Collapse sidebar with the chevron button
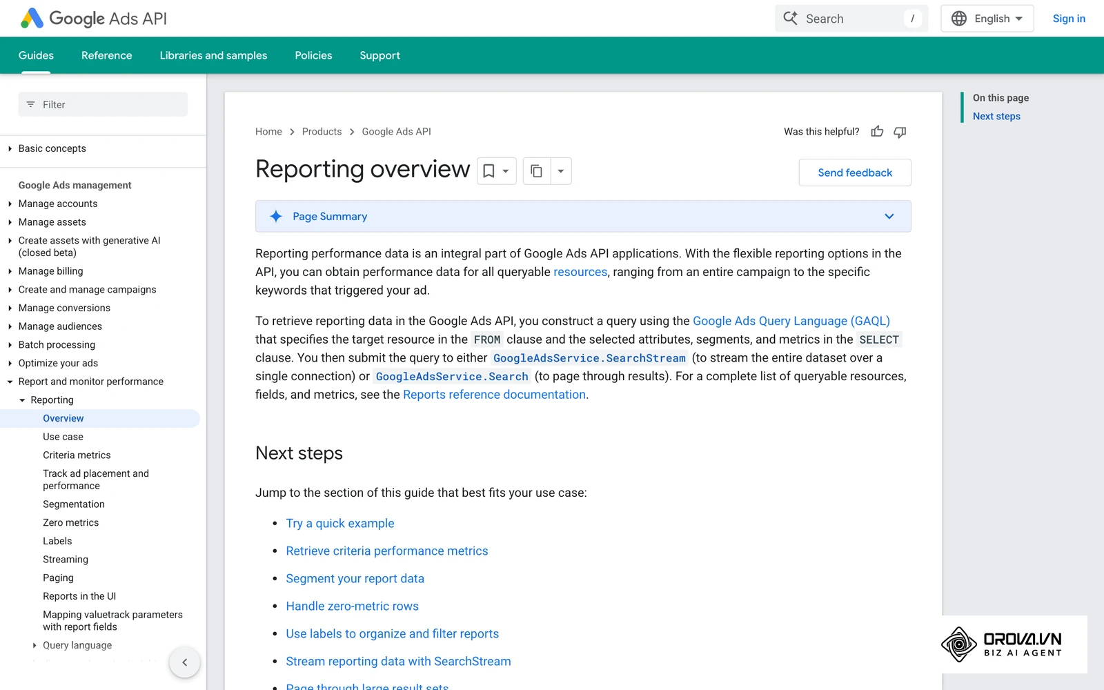This screenshot has height=690, width=1104. (184, 662)
